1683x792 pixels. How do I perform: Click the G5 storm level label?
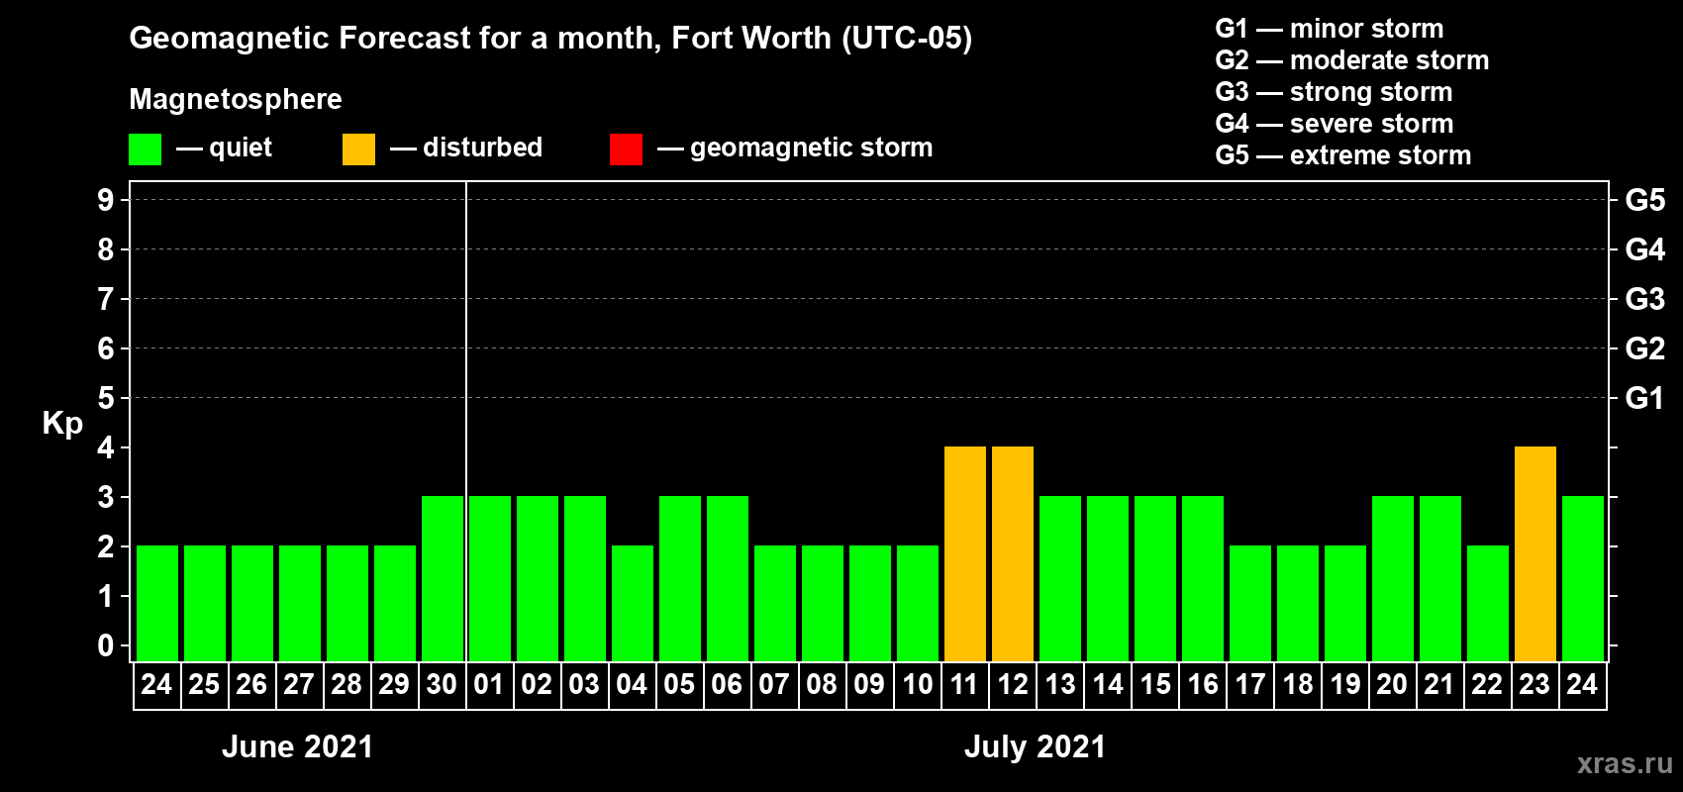[1644, 200]
